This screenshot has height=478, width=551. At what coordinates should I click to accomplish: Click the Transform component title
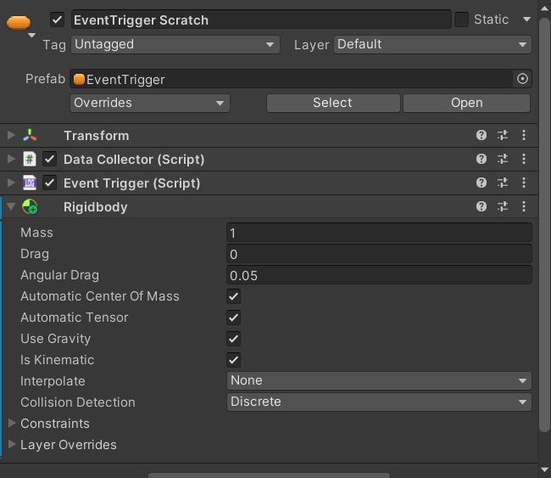tap(97, 136)
